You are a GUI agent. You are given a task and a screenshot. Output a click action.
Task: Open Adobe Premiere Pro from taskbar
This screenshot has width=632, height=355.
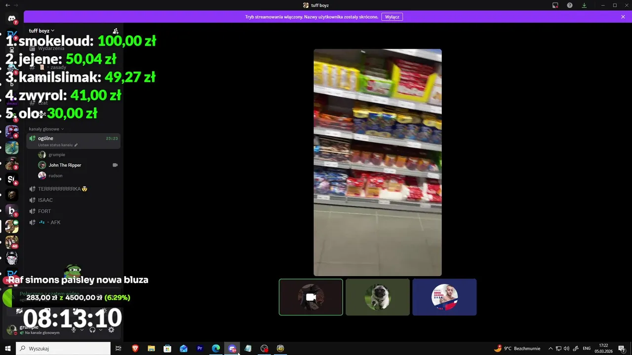pyautogui.click(x=200, y=349)
